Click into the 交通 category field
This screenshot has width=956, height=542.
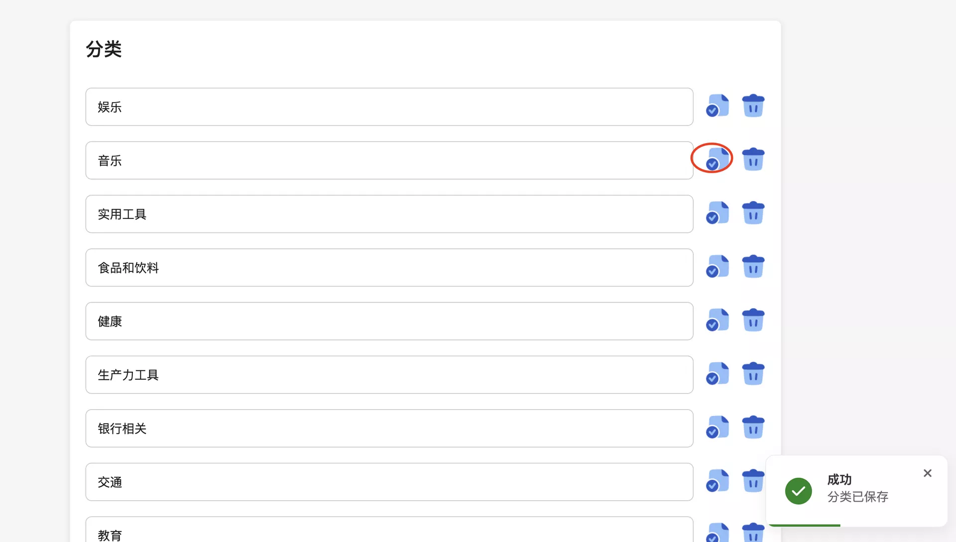pos(389,482)
